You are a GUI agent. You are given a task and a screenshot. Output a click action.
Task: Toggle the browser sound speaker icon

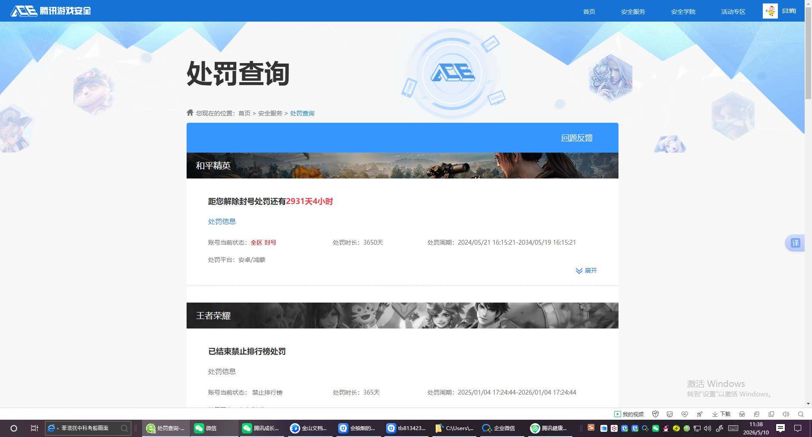click(x=786, y=414)
